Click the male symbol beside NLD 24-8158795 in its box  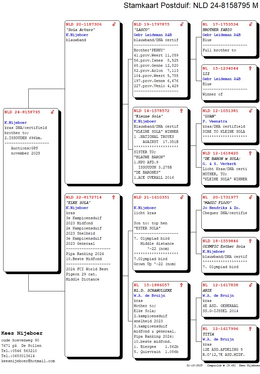tap(53, 112)
